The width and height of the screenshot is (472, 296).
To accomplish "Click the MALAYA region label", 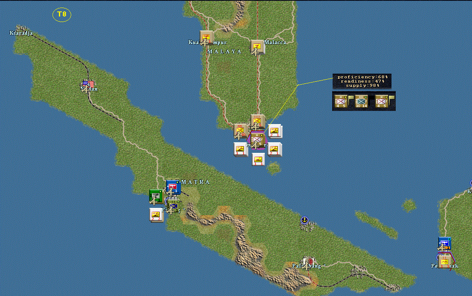I will (x=224, y=52).
